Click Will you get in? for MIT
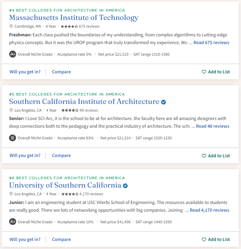This screenshot has width=241, height=249. coord(25,72)
